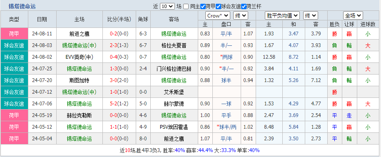Open the recent matches count dropdown showing 10
The width and height of the screenshot is (381, 157).
coord(167,7)
